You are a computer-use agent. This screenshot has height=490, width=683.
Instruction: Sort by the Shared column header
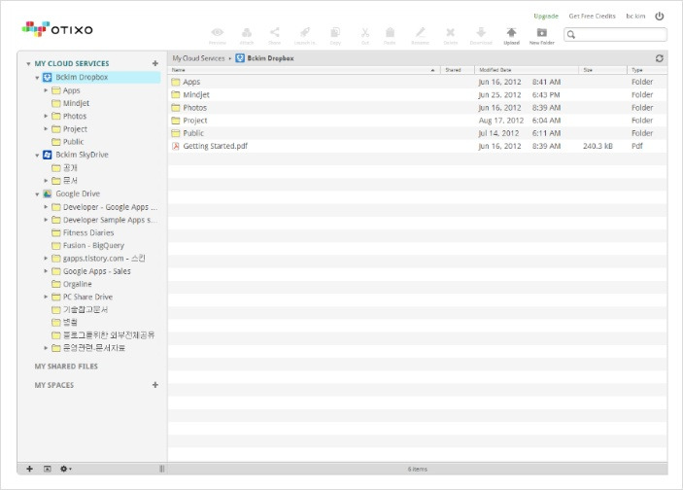click(x=458, y=70)
